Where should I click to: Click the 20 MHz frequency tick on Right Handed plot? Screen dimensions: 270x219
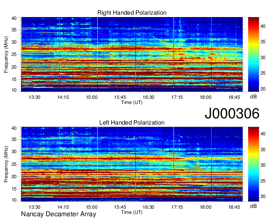pos(14,67)
